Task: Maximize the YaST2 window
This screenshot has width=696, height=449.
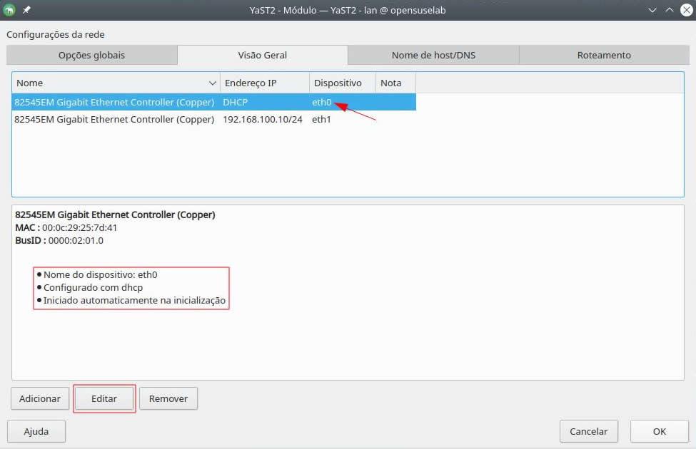Action: tap(669, 10)
